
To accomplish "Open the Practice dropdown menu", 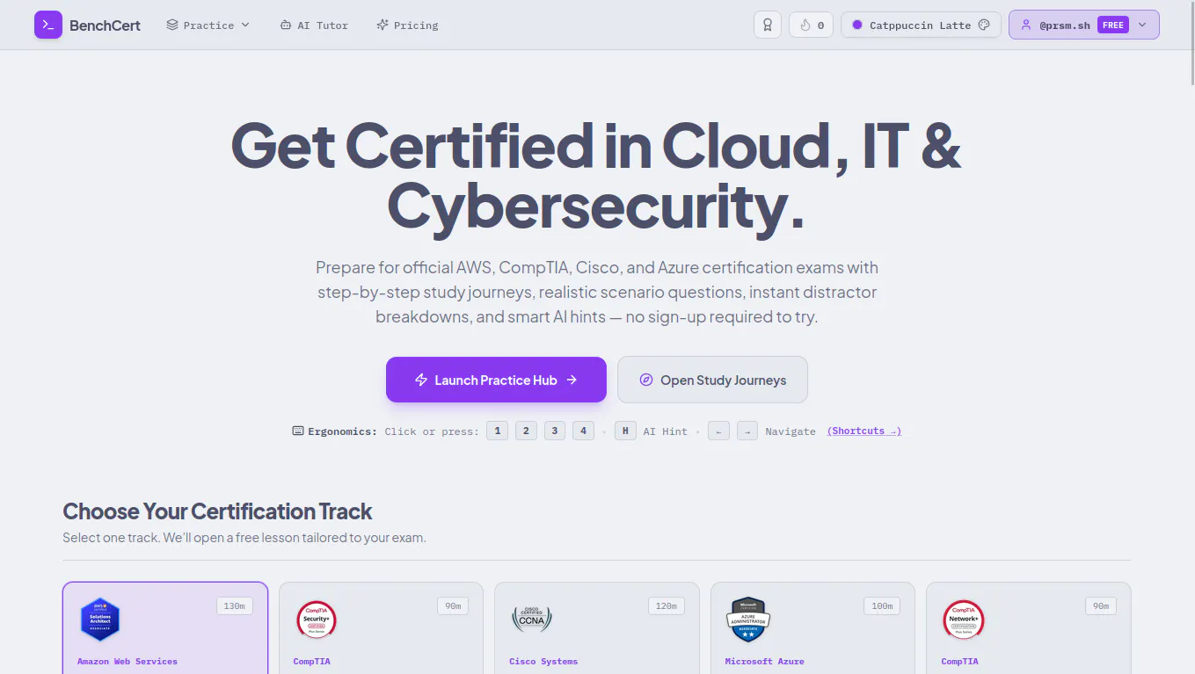I will pos(208,25).
